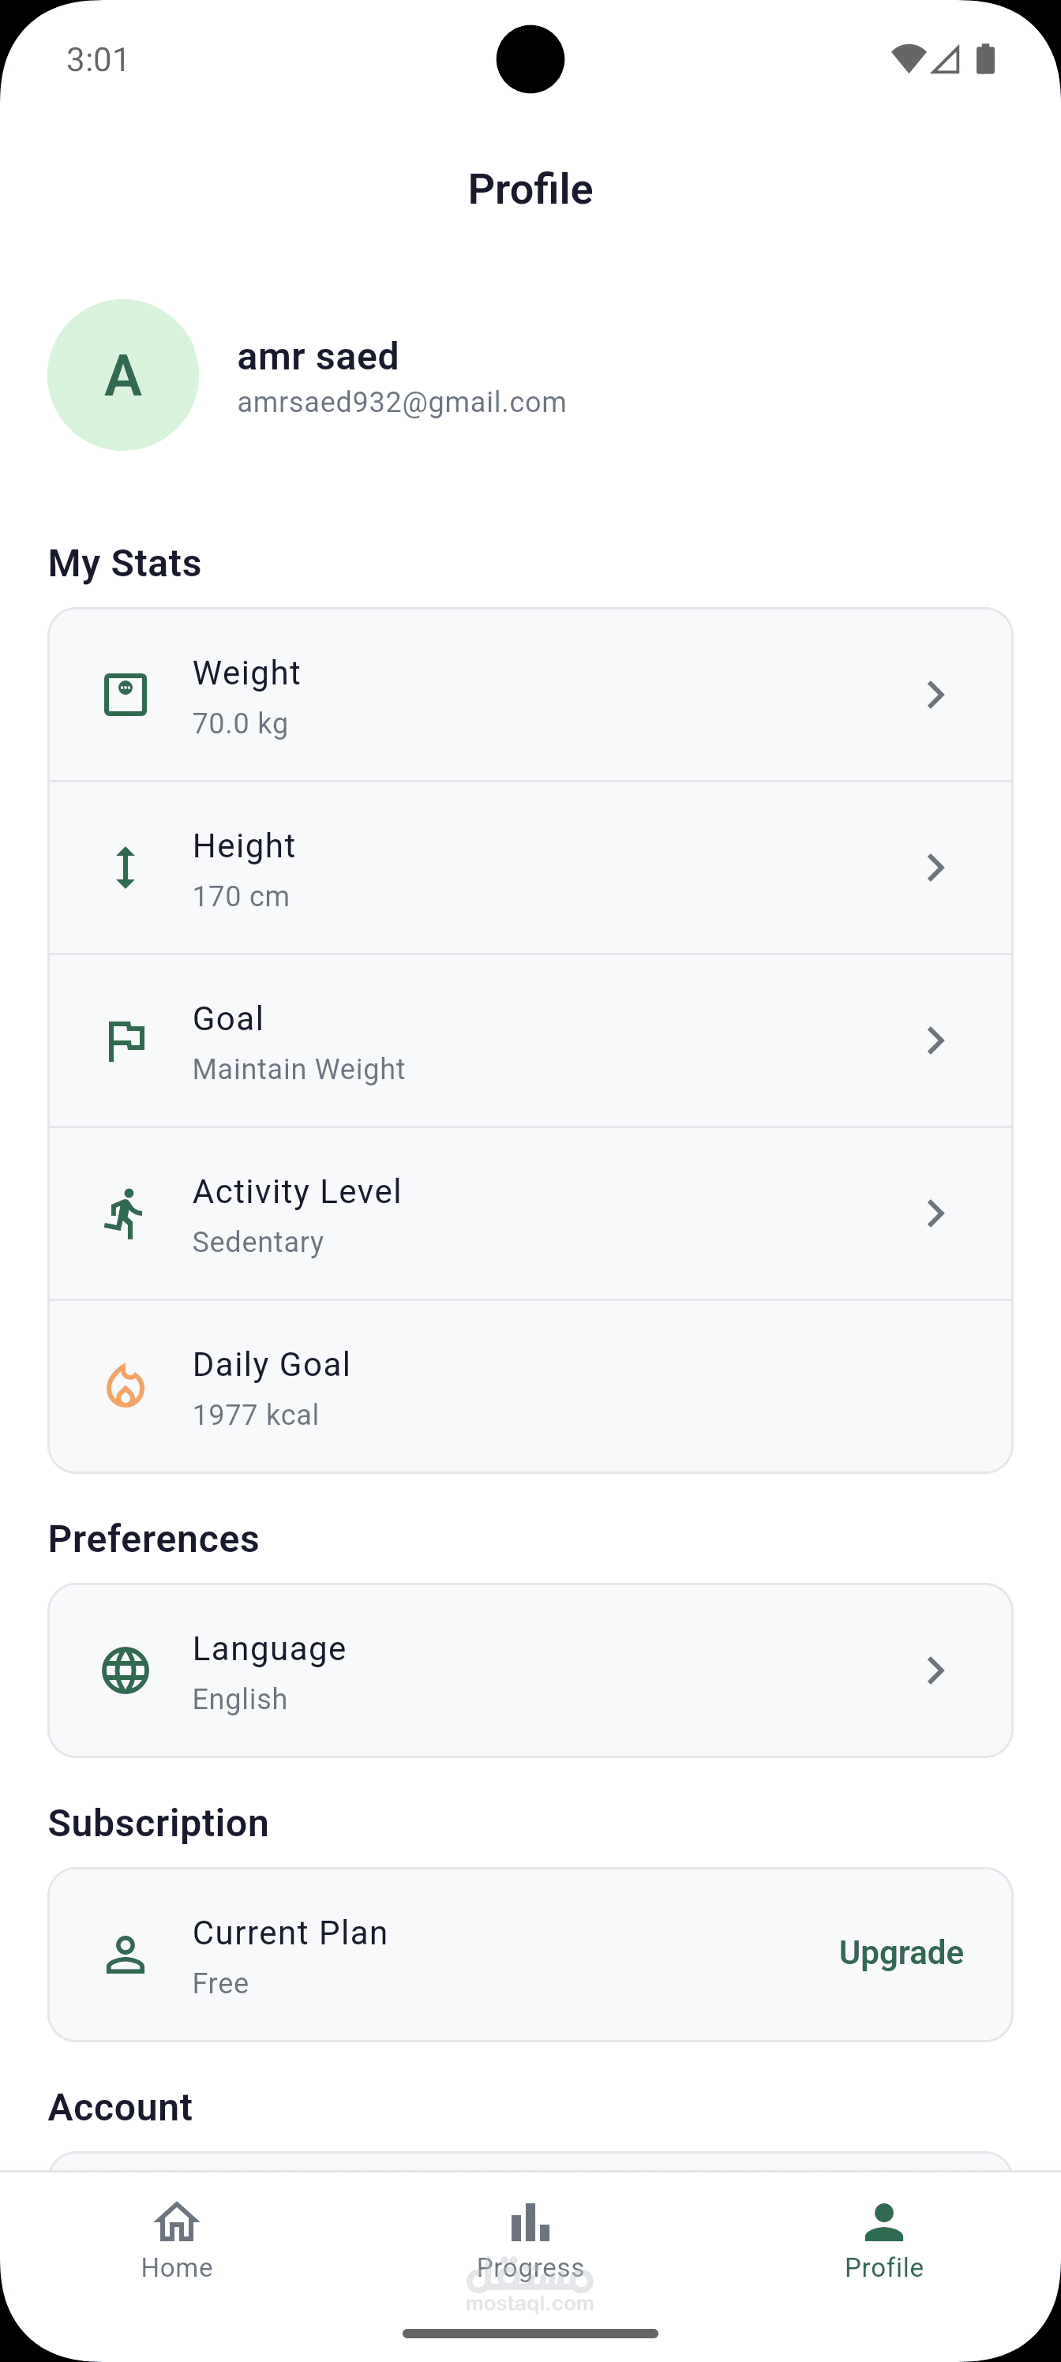Click the weight scale icon

pyautogui.click(x=126, y=694)
